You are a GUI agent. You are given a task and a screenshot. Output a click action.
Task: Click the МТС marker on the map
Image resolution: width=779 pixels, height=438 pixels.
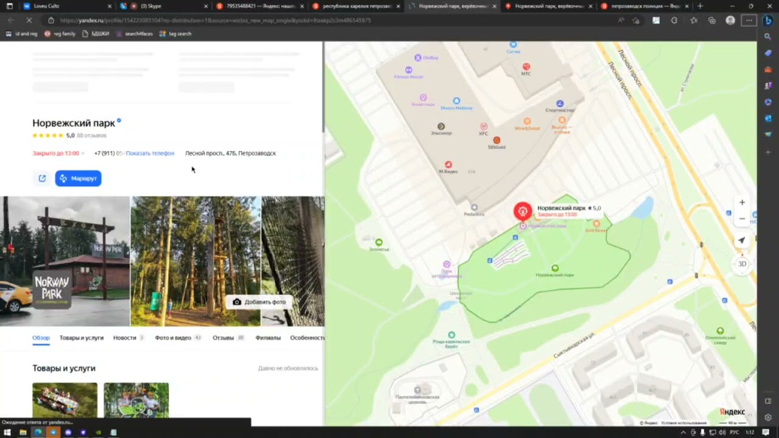click(526, 66)
